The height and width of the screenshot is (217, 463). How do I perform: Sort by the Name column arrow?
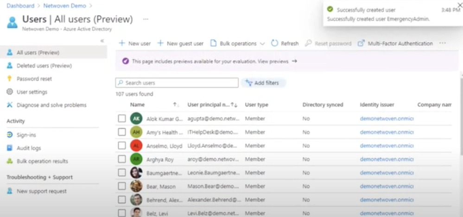click(176, 105)
